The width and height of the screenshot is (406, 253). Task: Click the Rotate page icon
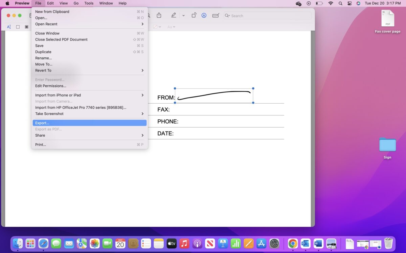point(194,16)
